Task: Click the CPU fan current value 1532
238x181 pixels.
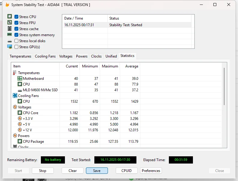Action: [74, 101]
